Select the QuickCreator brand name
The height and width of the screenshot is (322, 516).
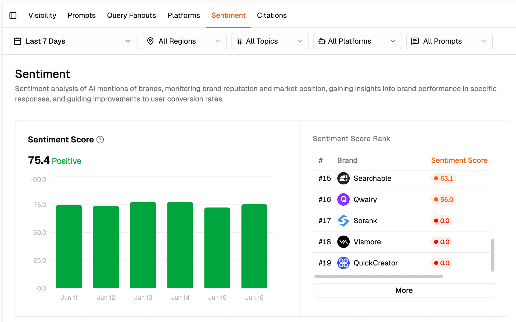(375, 263)
